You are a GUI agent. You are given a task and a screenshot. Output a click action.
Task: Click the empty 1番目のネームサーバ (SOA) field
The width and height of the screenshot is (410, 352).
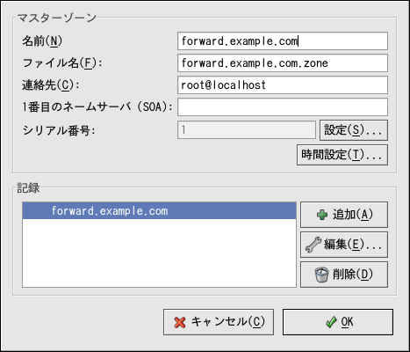tap(283, 107)
